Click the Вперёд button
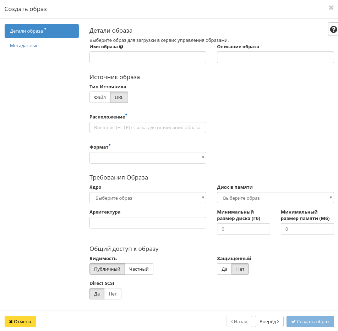 pyautogui.click(x=269, y=321)
